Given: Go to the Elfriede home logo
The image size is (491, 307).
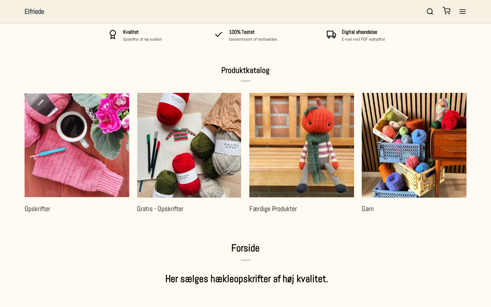Looking at the screenshot, I should tap(34, 12).
